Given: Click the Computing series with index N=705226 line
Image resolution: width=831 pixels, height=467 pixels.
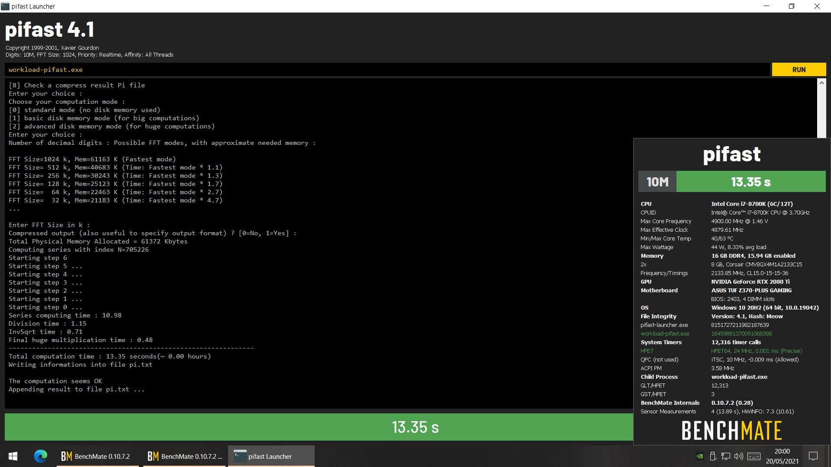Looking at the screenshot, I should (79, 249).
